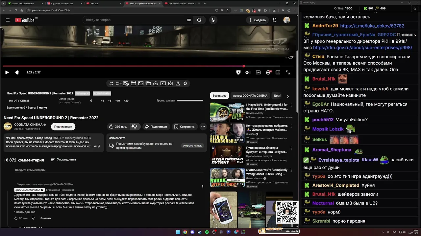This screenshot has width=421, height=236.
Task: Click the resize-window icon in enhancer toolbar
Action: click(141, 84)
